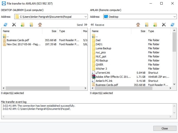Viewport: 178px width, 133px height.
Task: Select Amlan's PC.lnk shortcut icon
Action: point(93,81)
